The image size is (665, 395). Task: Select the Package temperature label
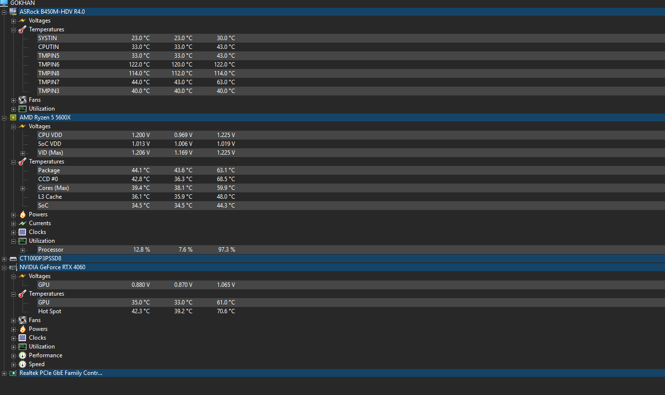click(x=49, y=170)
